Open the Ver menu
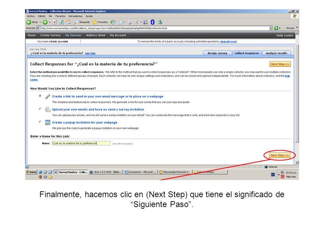 coord(50,16)
